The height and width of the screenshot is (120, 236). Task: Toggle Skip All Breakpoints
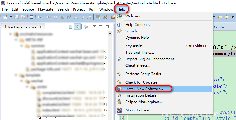40,17
